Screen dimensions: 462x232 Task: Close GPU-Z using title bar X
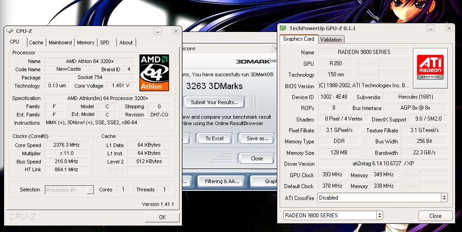449,28
